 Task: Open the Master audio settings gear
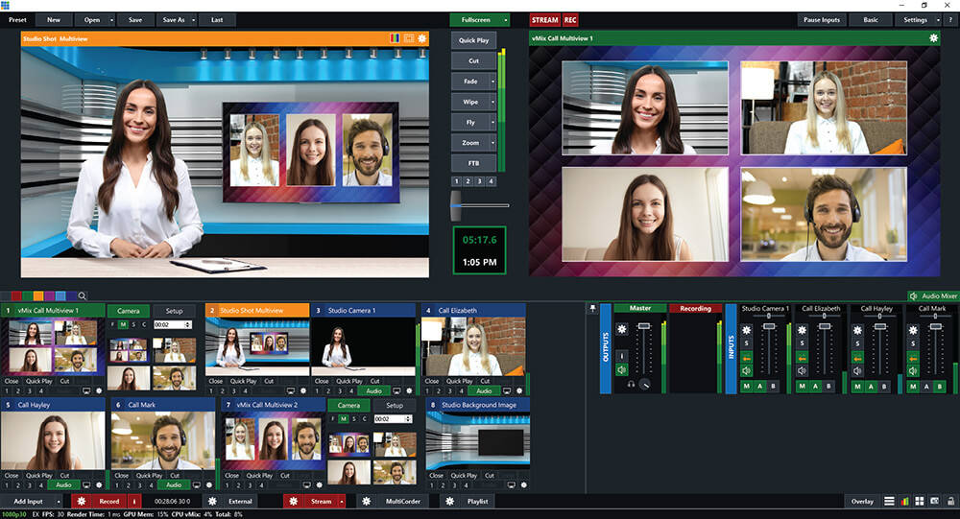click(x=621, y=329)
